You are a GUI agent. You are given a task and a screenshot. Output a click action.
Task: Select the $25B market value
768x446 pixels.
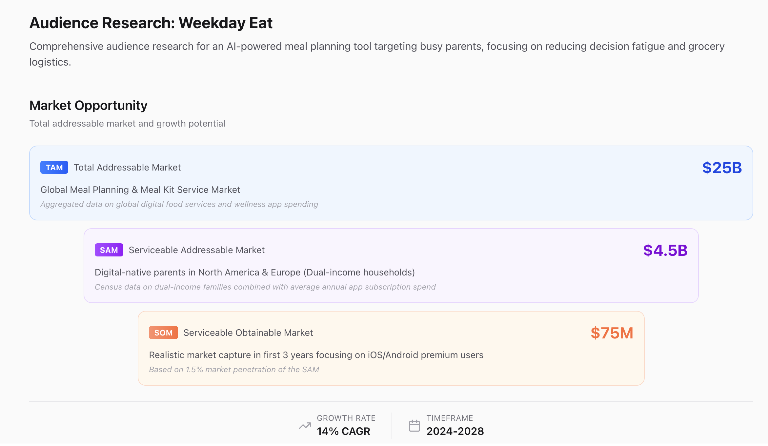722,168
